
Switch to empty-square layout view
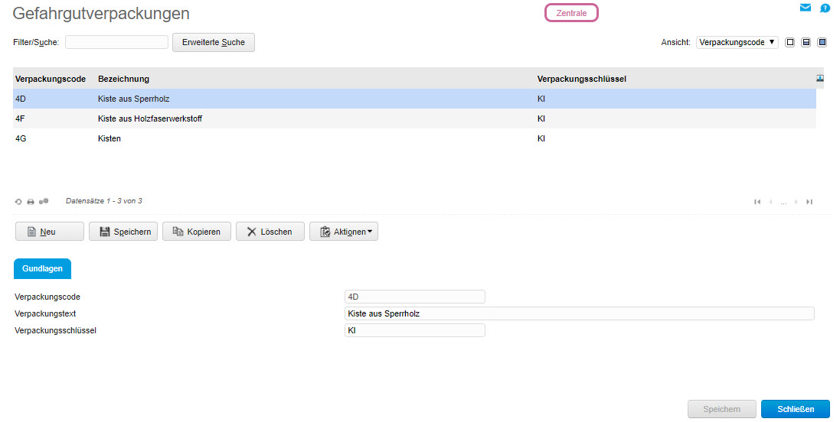(x=790, y=43)
